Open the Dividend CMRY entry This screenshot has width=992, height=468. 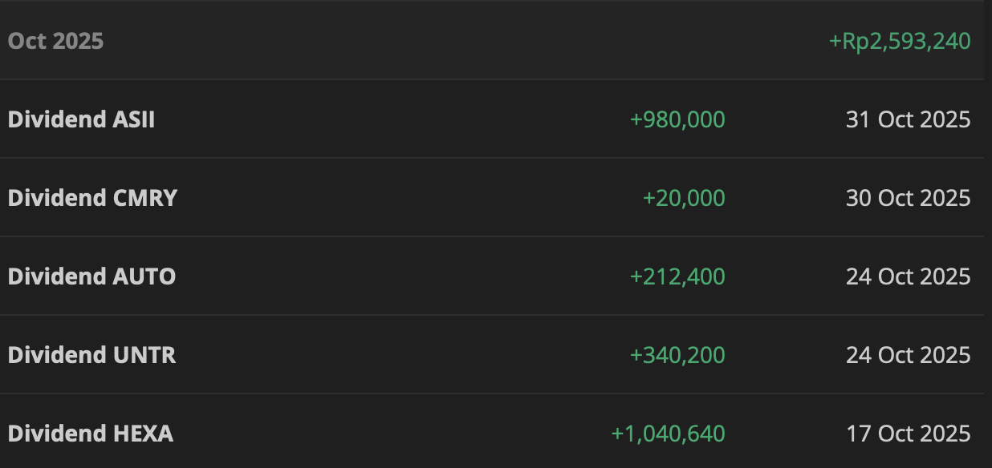tap(92, 198)
